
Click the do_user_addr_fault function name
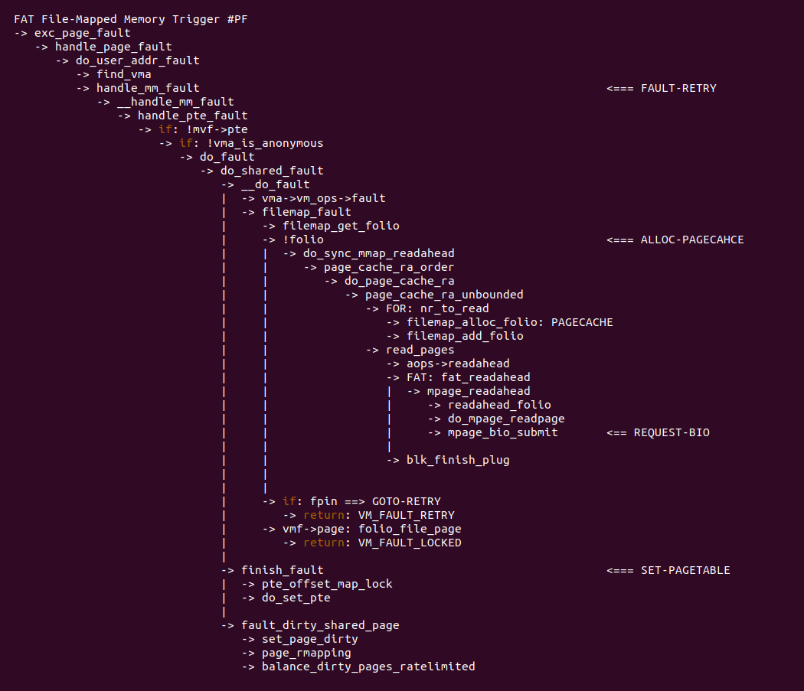click(x=137, y=60)
